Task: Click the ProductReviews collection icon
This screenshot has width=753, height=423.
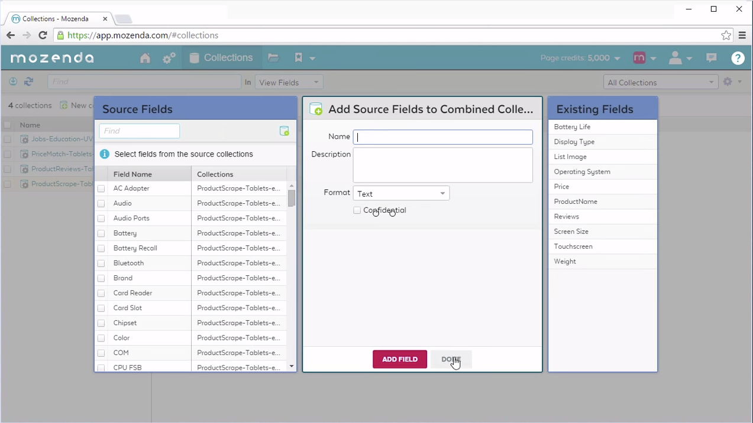Action: click(x=24, y=169)
